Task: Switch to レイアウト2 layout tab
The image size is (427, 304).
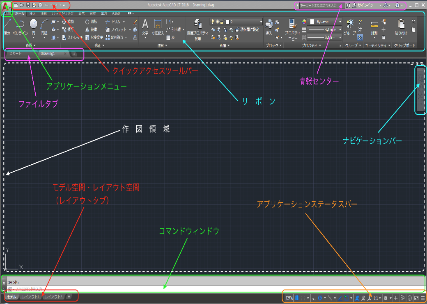Action: (x=54, y=297)
